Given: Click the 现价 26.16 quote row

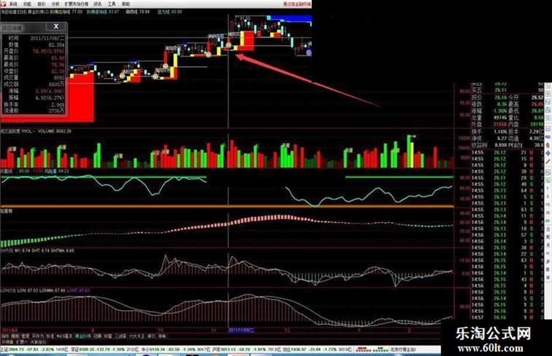Looking at the screenshot, I should click(489, 97).
